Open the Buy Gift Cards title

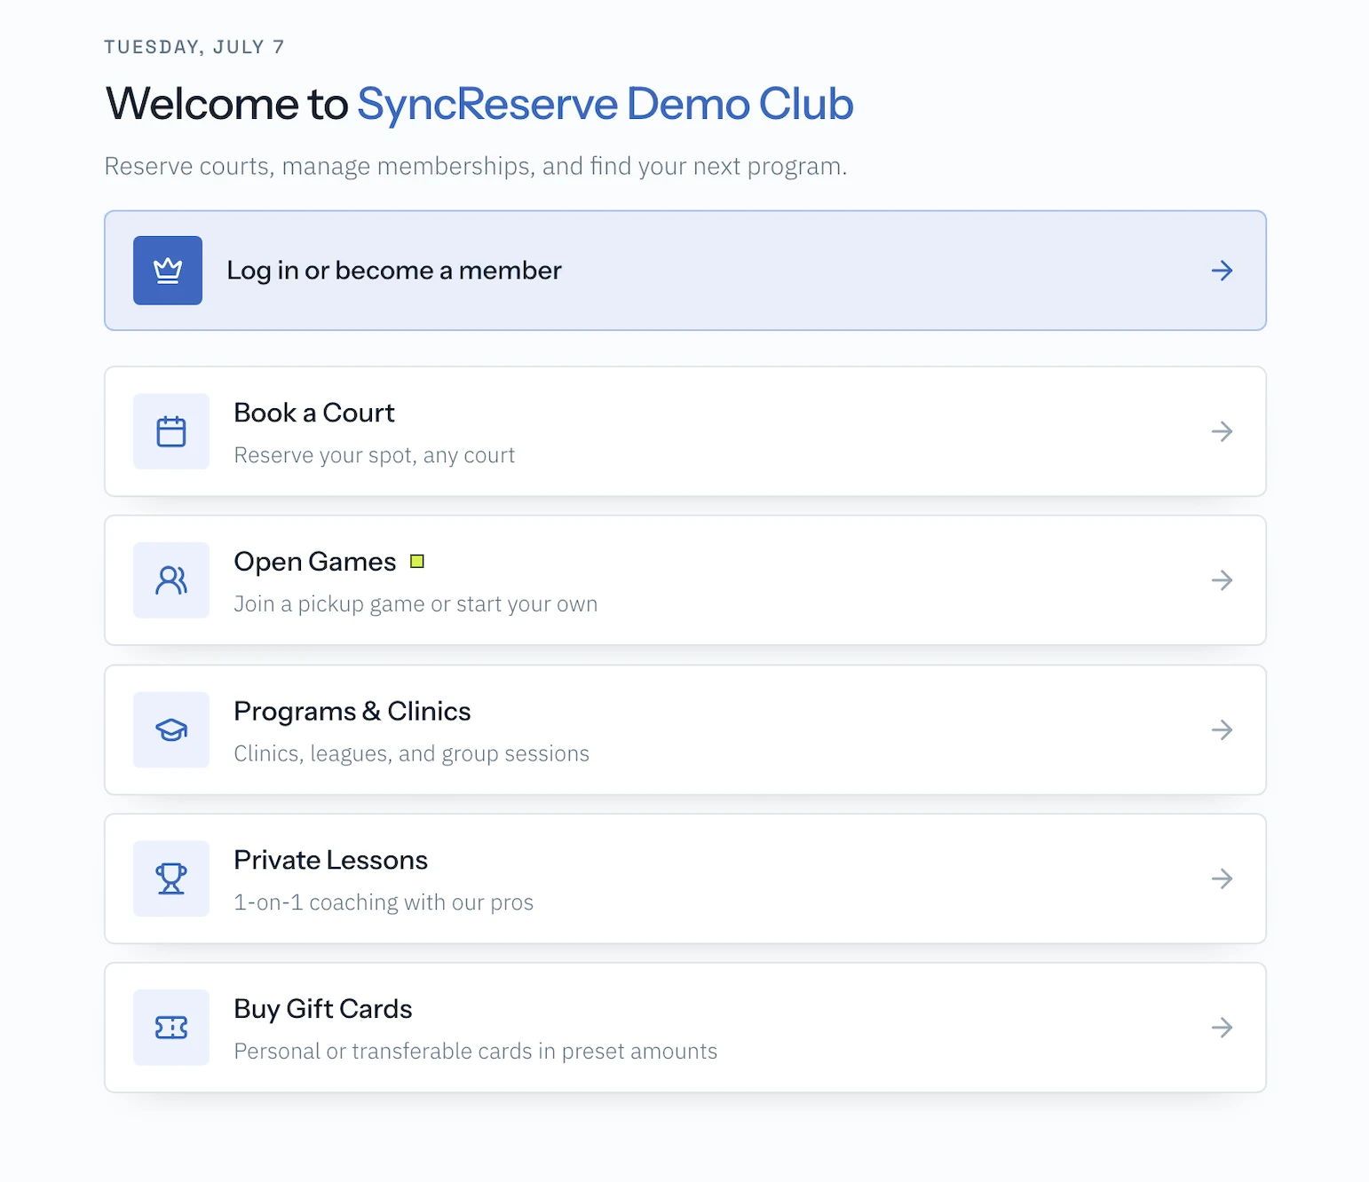coord(323,1009)
